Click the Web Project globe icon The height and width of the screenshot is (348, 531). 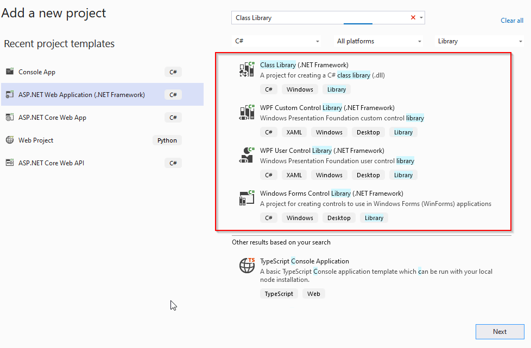point(10,140)
